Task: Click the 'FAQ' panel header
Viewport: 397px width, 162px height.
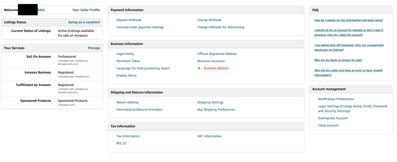Action: [x=315, y=10]
